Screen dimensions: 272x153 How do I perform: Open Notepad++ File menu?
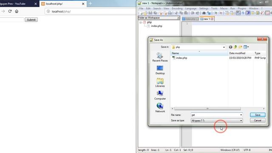point(141,8)
